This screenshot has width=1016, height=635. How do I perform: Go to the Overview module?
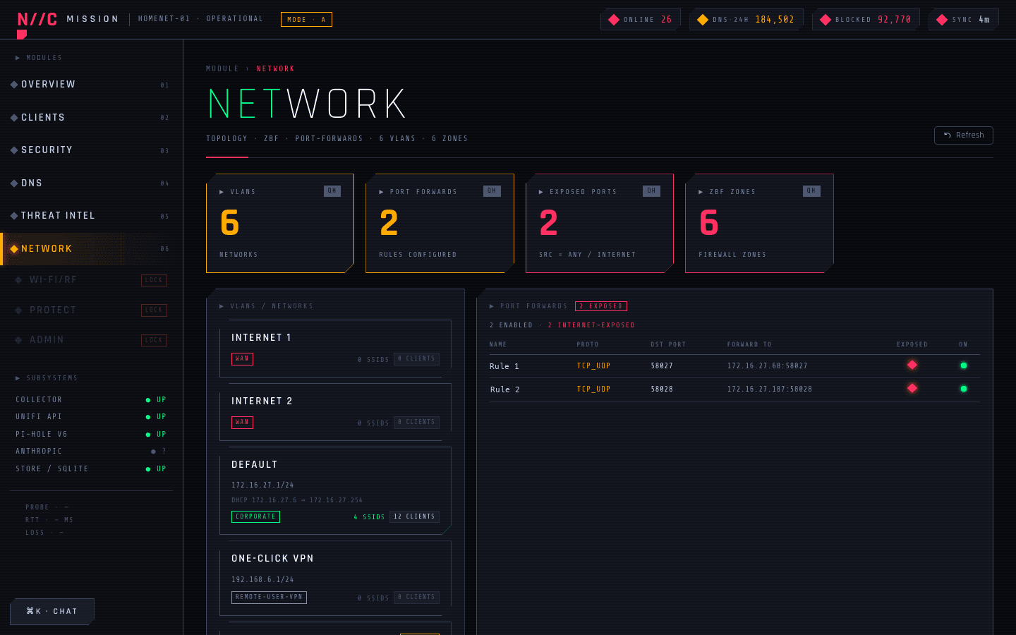(92, 85)
